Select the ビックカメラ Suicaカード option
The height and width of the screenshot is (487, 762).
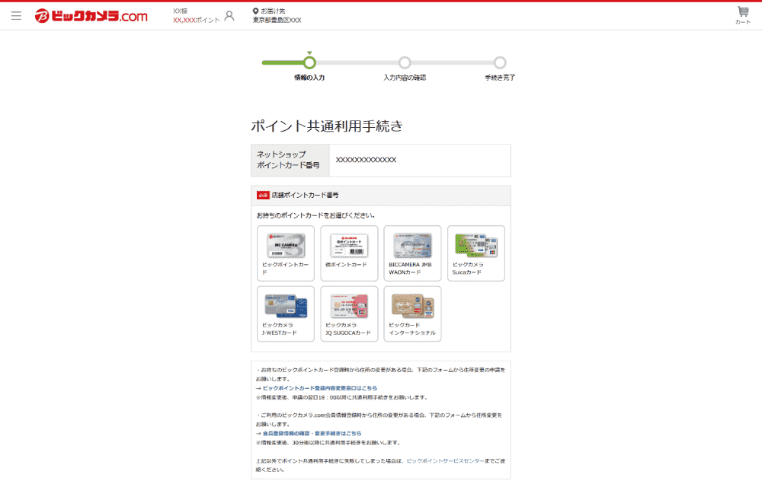475,253
